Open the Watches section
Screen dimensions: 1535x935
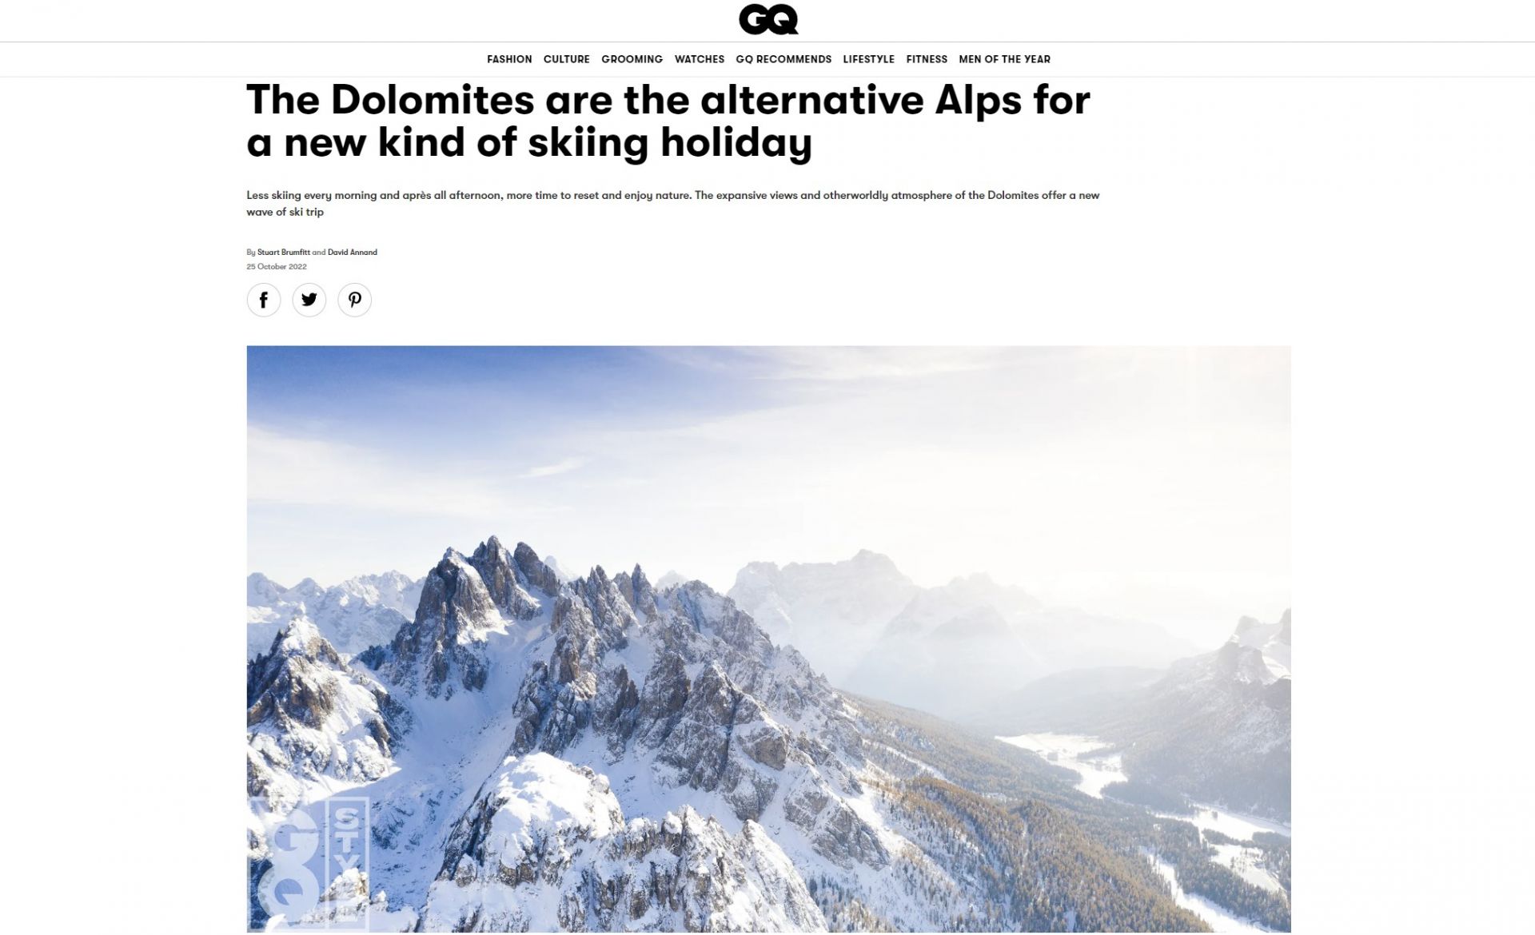pyautogui.click(x=700, y=59)
